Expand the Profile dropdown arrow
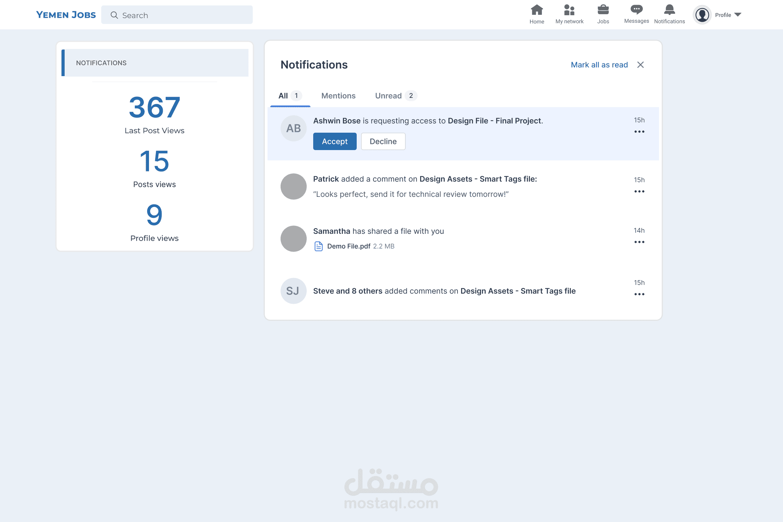The image size is (783, 522). (738, 15)
